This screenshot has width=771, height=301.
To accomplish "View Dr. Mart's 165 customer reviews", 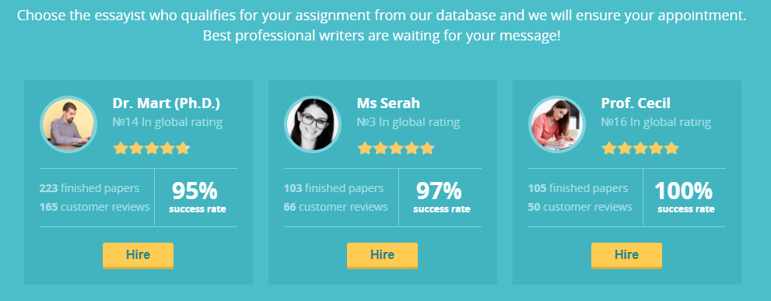I will tap(94, 207).
